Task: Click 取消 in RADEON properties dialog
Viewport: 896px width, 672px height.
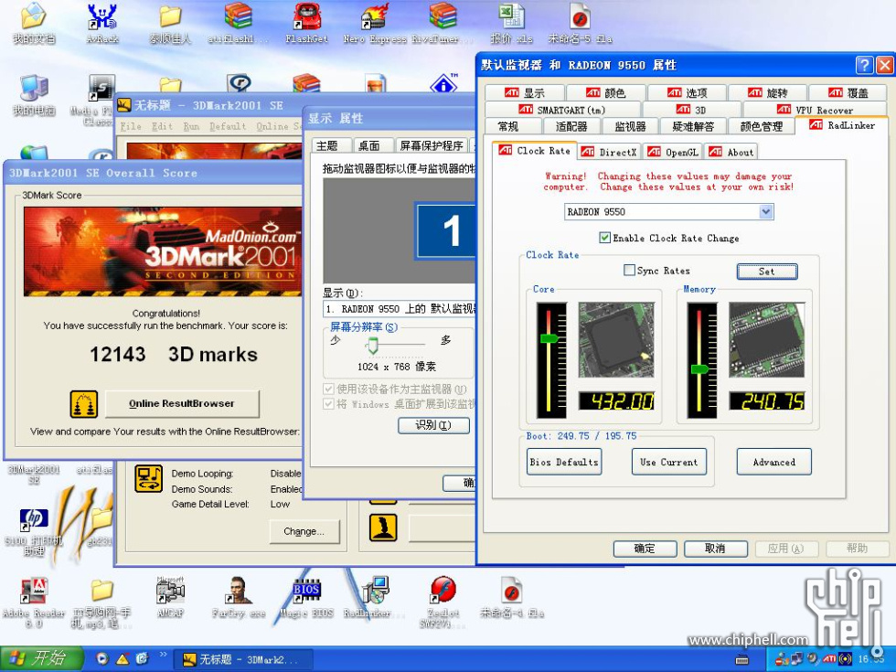Action: click(715, 549)
